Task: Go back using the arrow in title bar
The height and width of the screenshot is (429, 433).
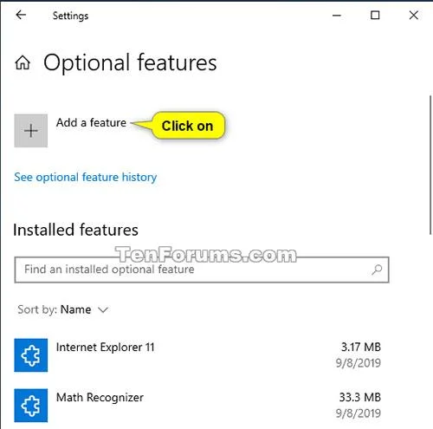Action: click(21, 15)
